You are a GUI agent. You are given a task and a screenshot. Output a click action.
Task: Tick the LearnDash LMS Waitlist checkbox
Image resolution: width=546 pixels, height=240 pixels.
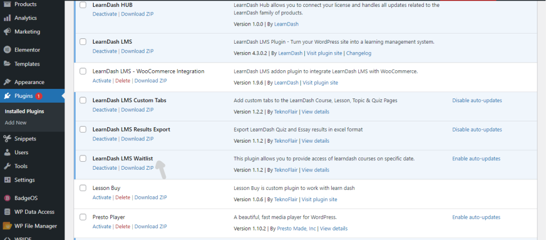83,159
